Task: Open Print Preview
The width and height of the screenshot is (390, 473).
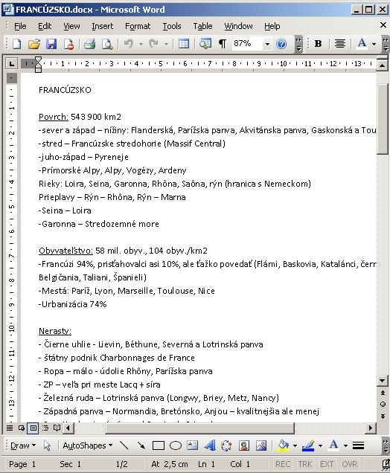Action: (107, 44)
